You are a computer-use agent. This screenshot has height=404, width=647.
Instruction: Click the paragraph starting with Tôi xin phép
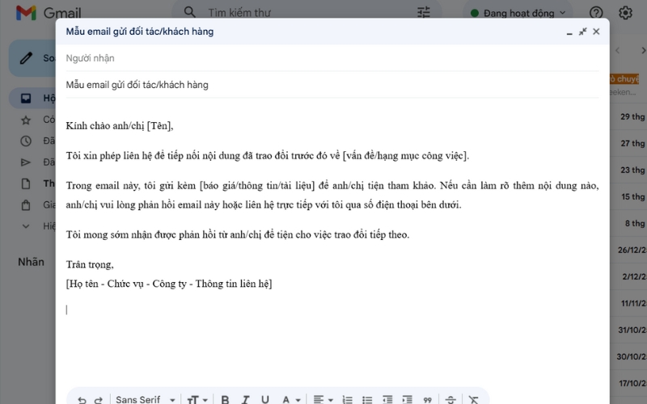coord(268,156)
